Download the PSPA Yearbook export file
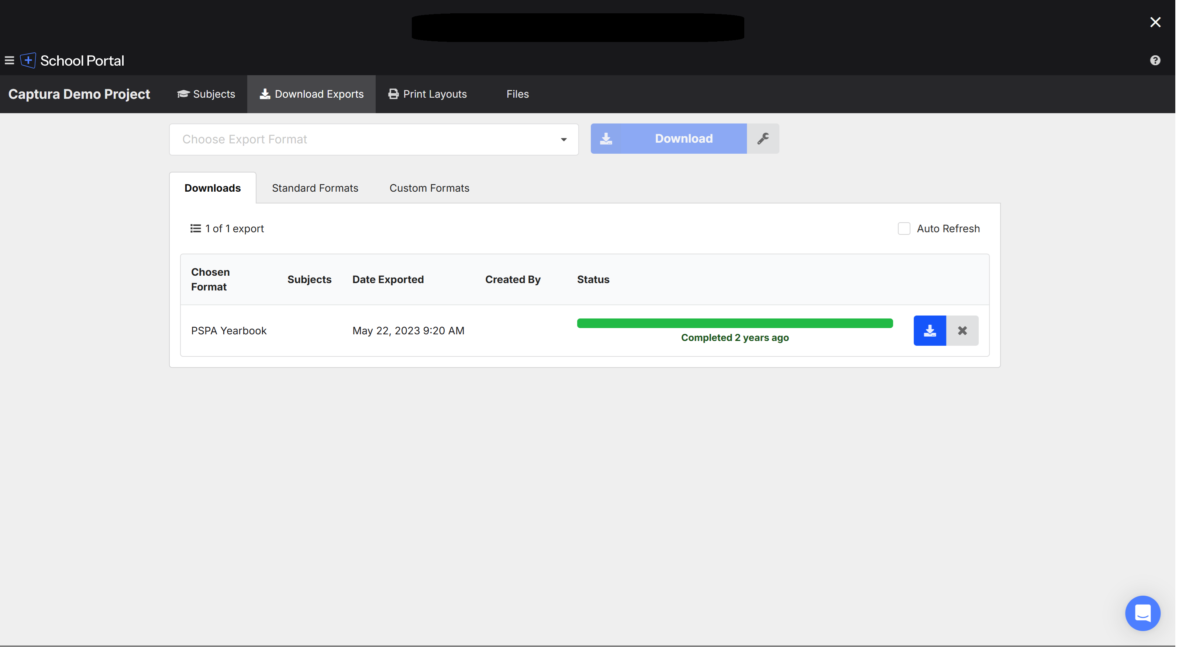Screen dimensions: 1179x648 tap(930, 331)
